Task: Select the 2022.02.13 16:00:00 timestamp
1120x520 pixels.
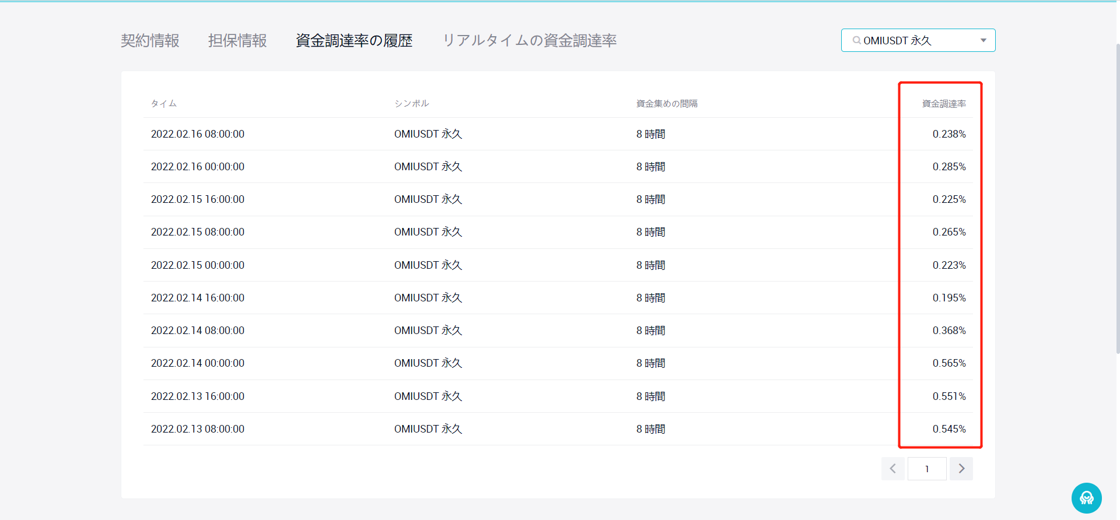Action: click(x=198, y=396)
